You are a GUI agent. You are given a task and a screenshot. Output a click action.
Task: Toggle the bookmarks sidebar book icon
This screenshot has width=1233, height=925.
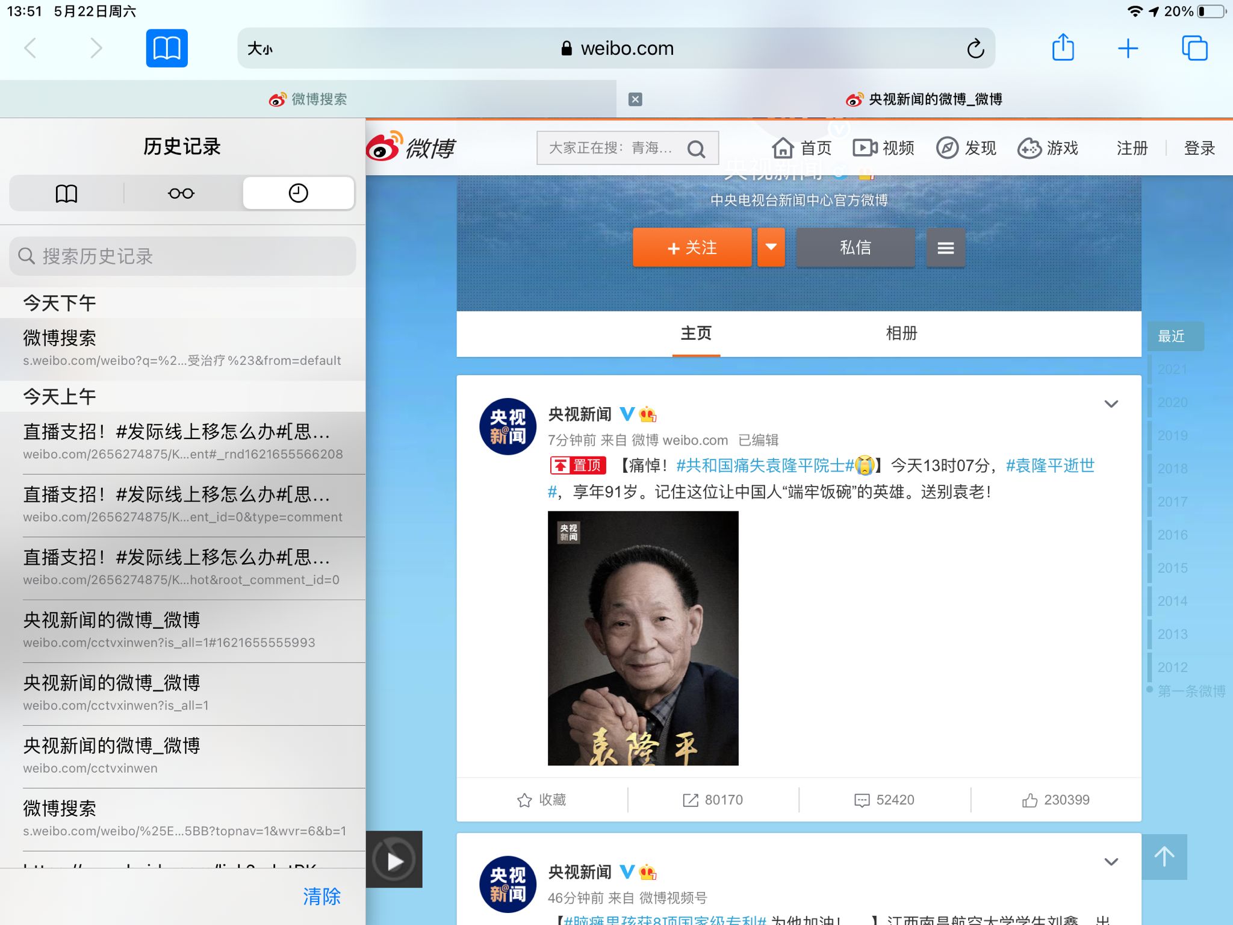[x=167, y=48]
